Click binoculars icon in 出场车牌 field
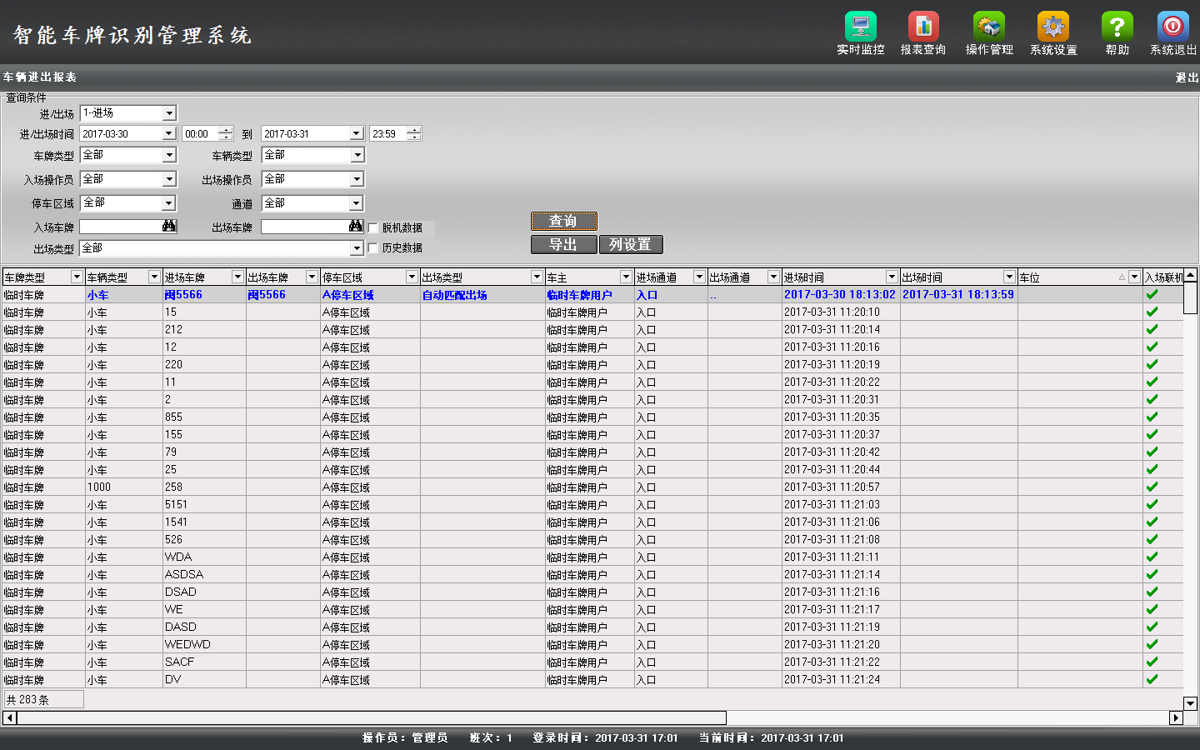1200x750 pixels. coord(356,227)
